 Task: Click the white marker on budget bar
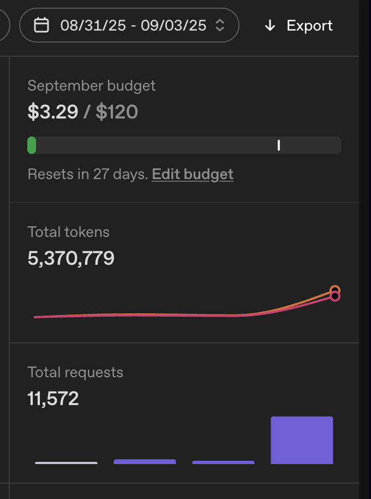coord(279,145)
